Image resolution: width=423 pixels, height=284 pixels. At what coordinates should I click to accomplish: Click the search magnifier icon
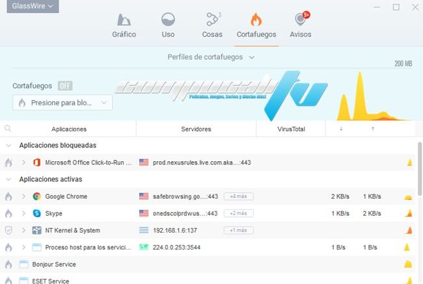tap(8, 129)
